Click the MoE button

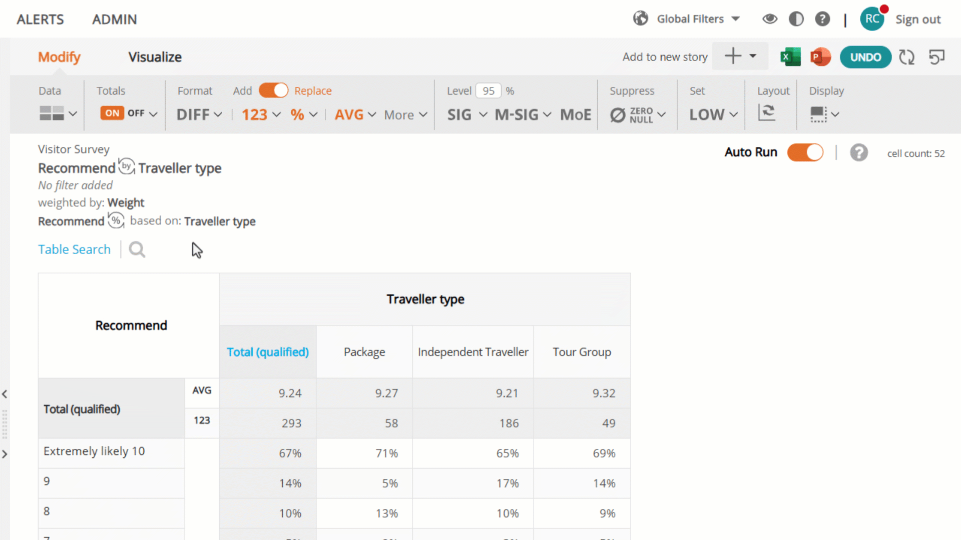[x=576, y=114]
